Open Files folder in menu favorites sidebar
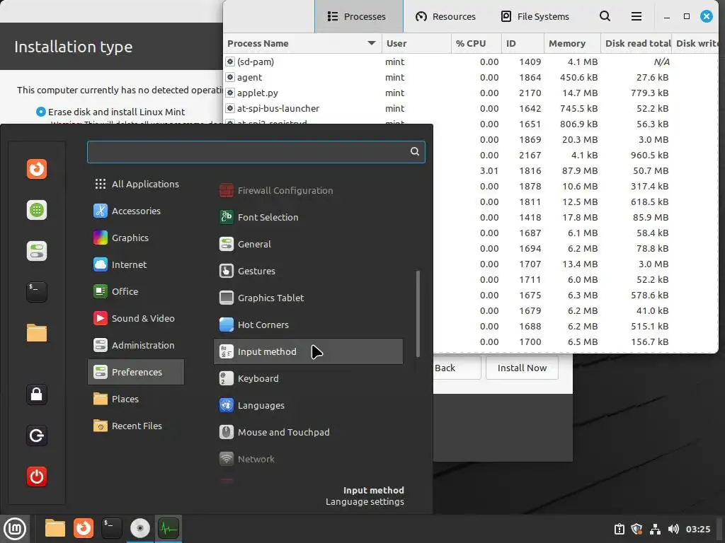 [x=37, y=333]
